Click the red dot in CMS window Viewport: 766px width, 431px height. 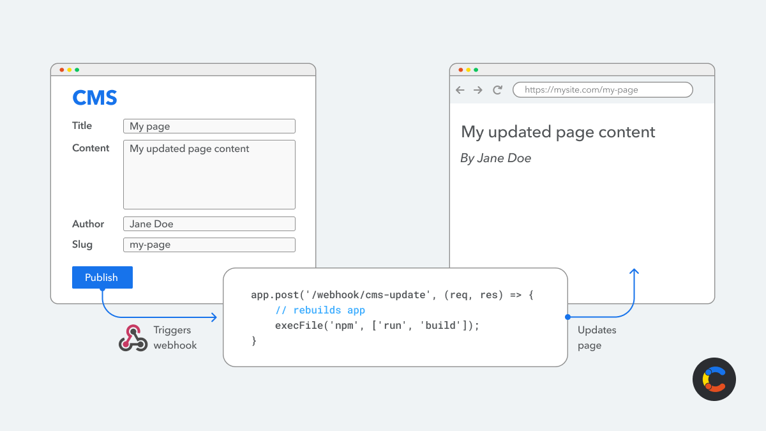pos(62,70)
